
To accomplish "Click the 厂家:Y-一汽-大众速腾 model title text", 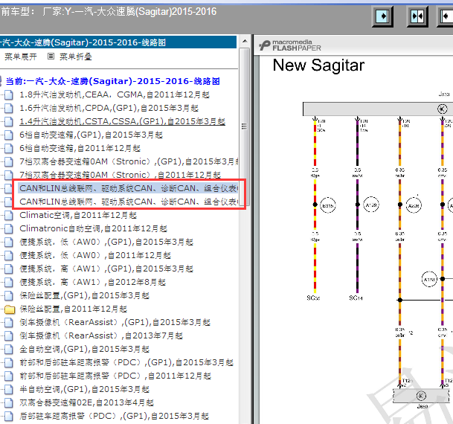I will point(129,12).
